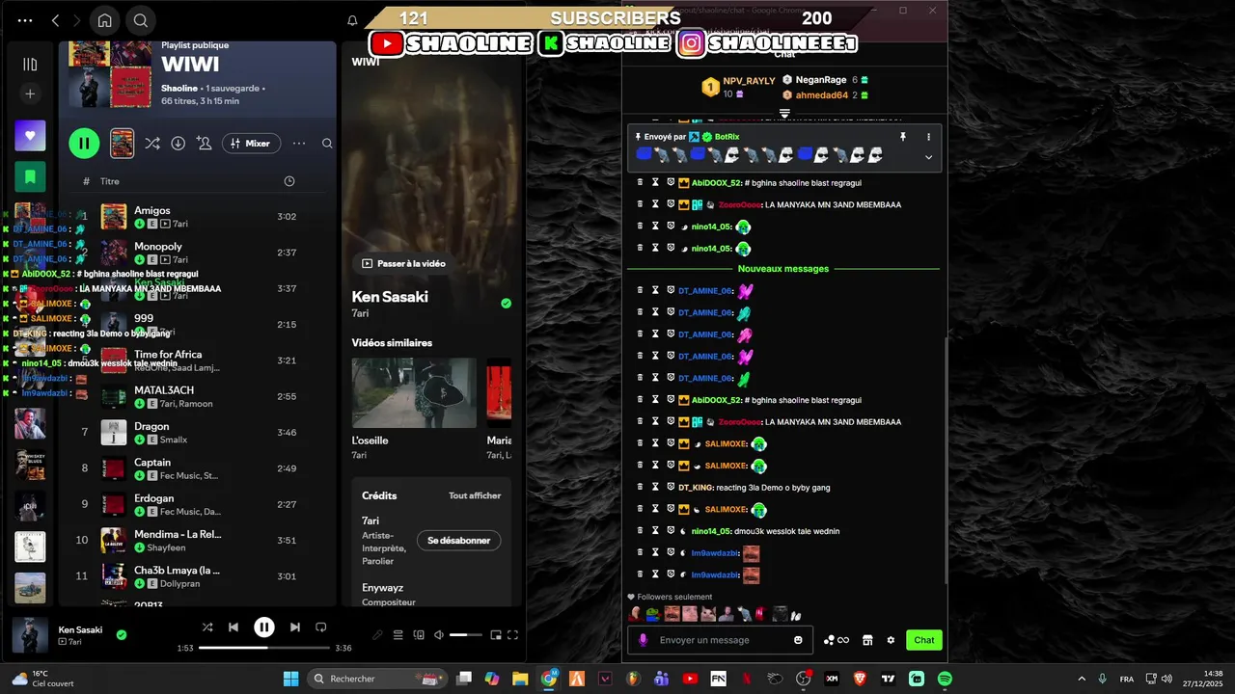Open the emoji picker in chat input
Viewport: 1235px width, 694px height.
tap(798, 640)
